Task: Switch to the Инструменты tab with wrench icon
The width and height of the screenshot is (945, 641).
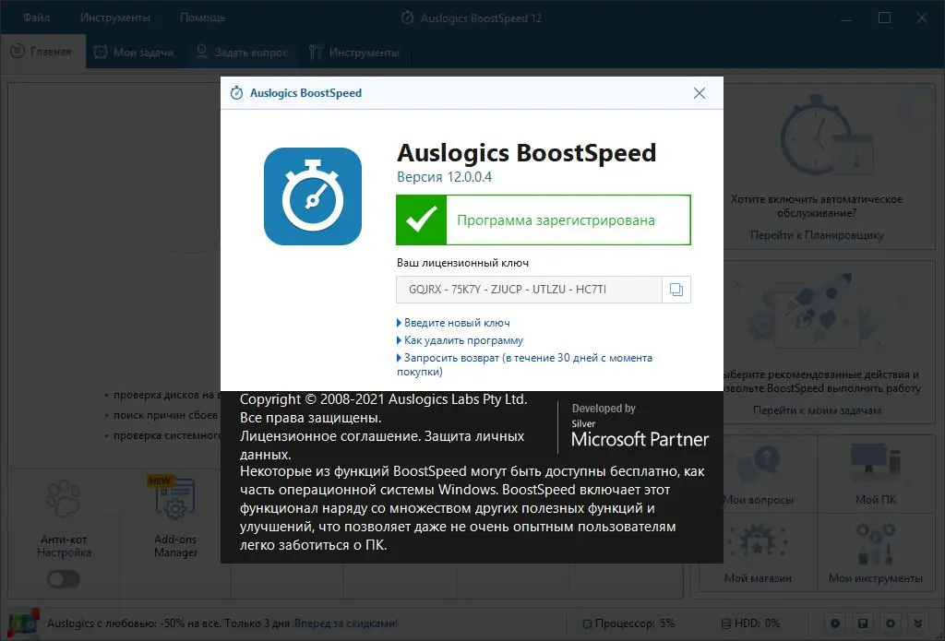Action: 354,53
